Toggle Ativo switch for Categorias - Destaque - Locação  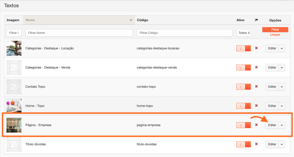243,48
